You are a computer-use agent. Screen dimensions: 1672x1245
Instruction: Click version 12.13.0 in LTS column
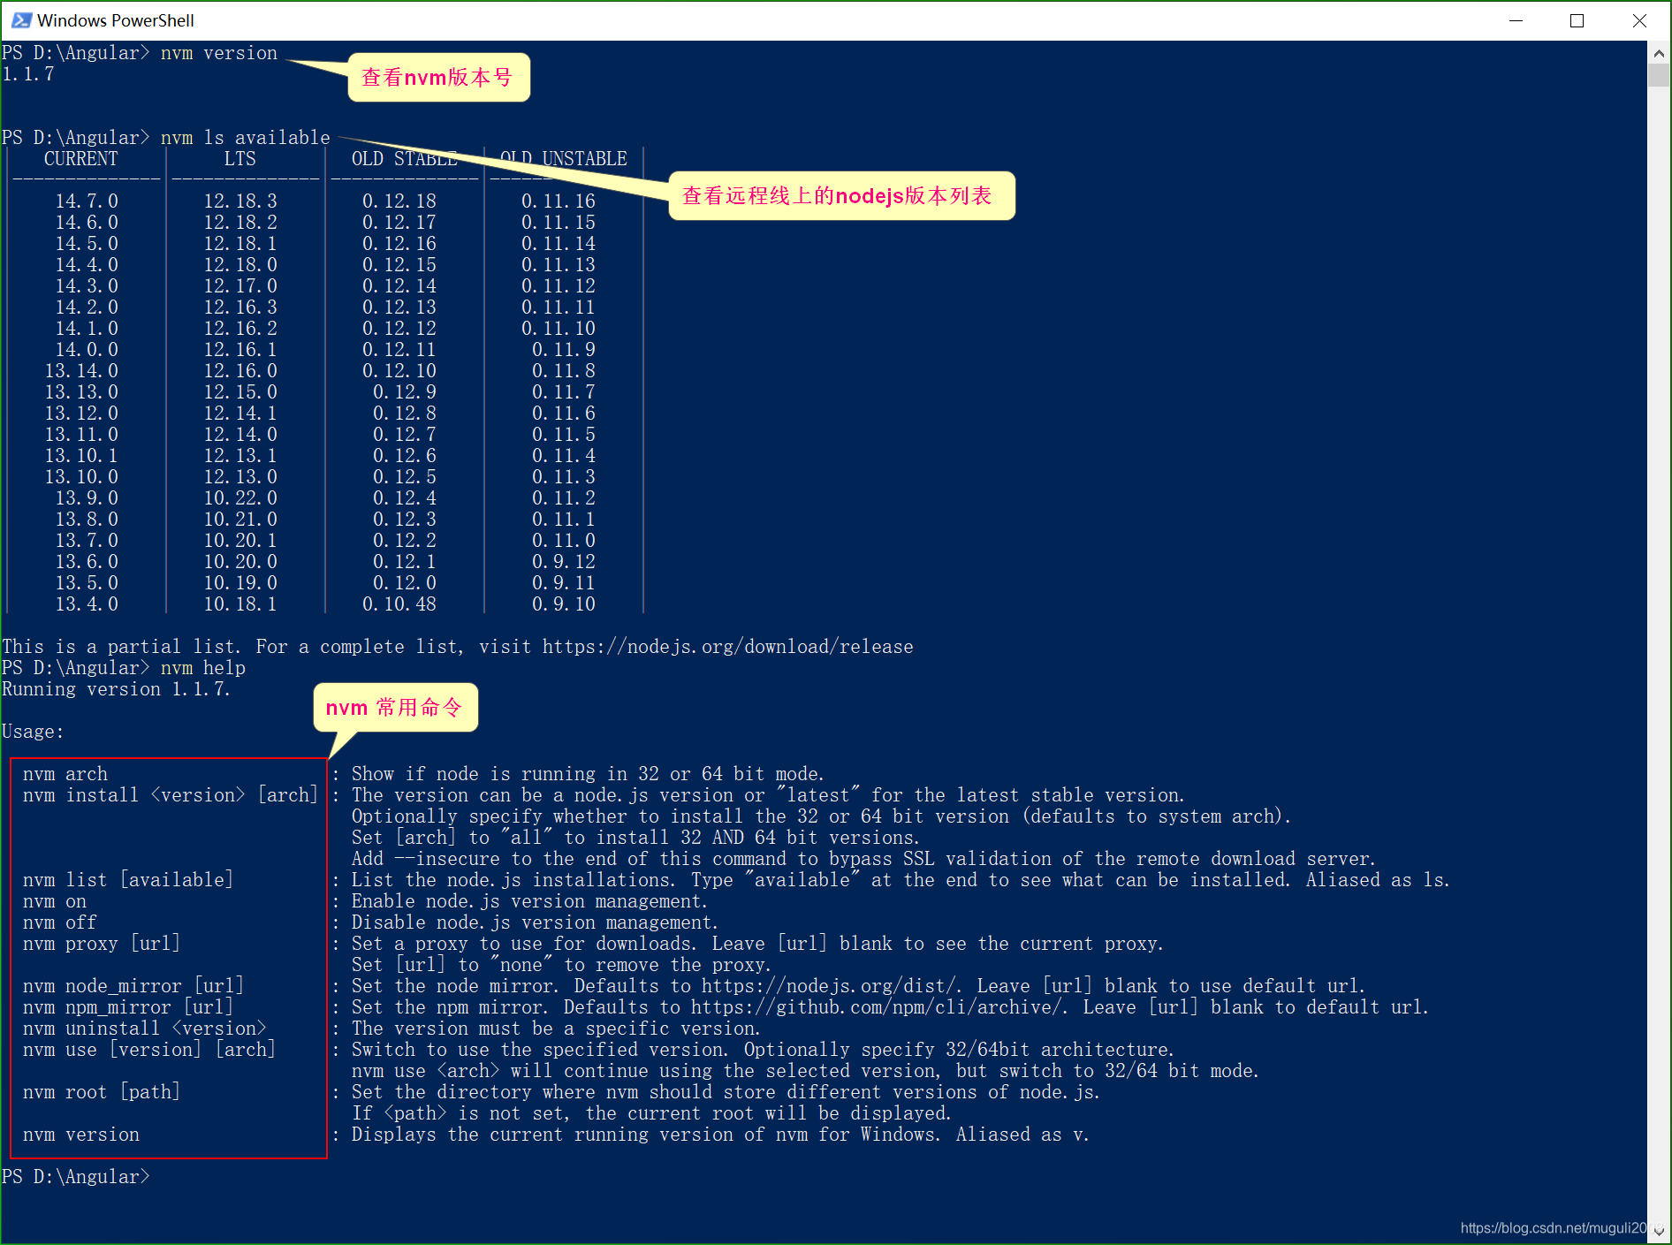pos(240,477)
